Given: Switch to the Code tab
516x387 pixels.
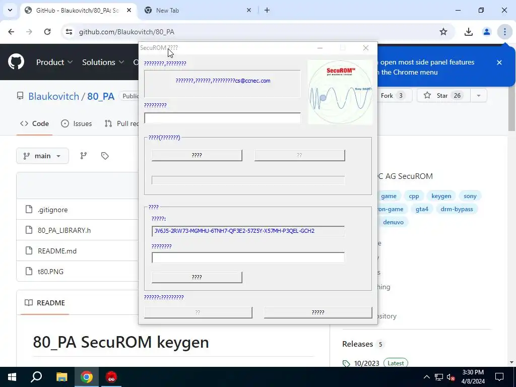Looking at the screenshot, I should [34, 123].
